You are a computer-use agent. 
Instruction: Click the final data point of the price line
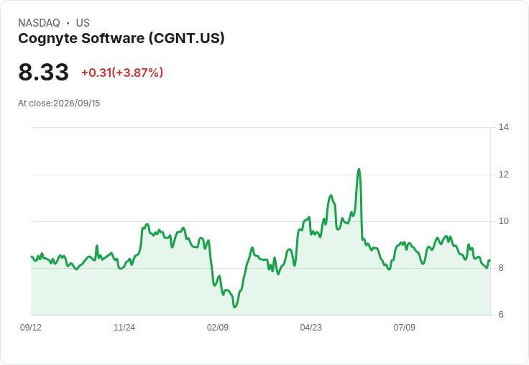click(490, 260)
